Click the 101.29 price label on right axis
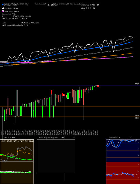 (x=137, y=116)
